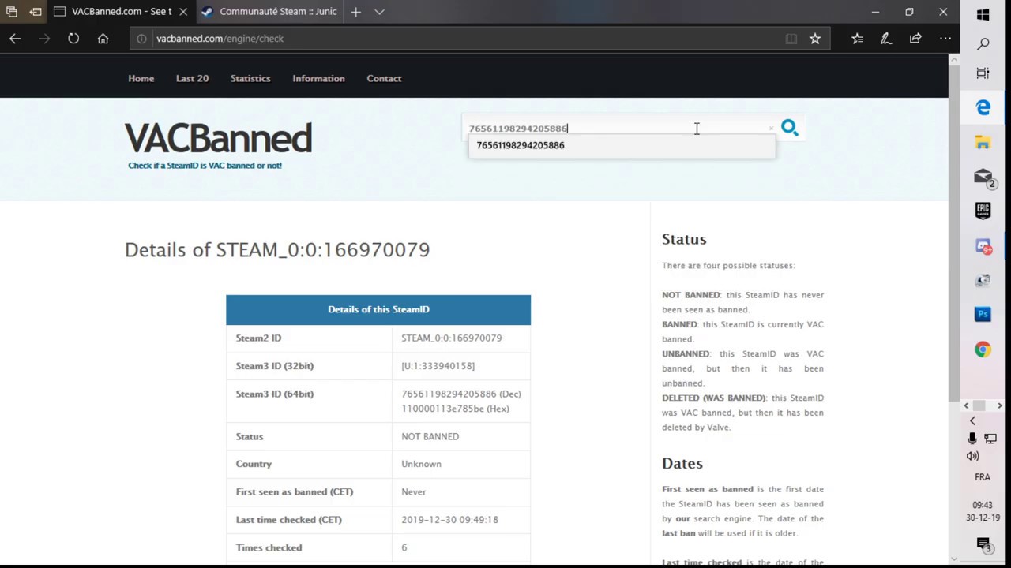Open the browser home page icon

[103, 38]
